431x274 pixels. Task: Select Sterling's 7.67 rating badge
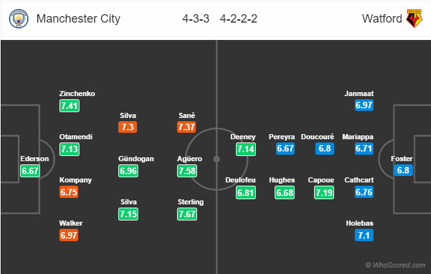pyautogui.click(x=186, y=214)
